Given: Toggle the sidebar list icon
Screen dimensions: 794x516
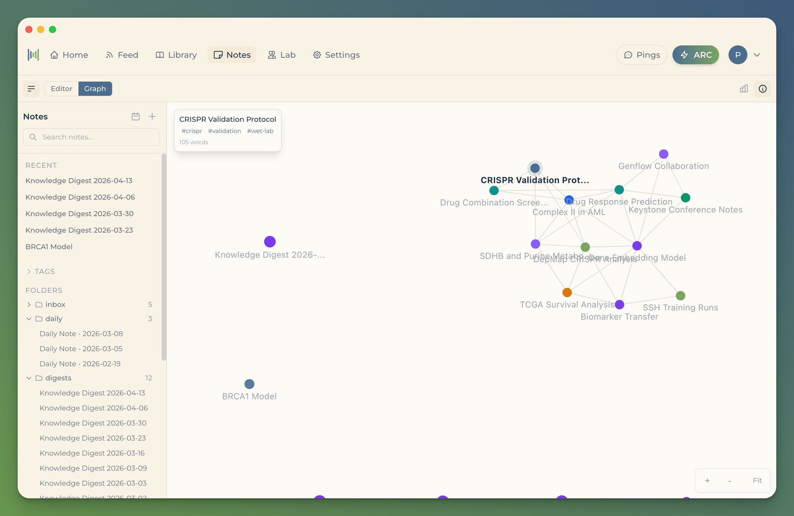Looking at the screenshot, I should pos(31,88).
